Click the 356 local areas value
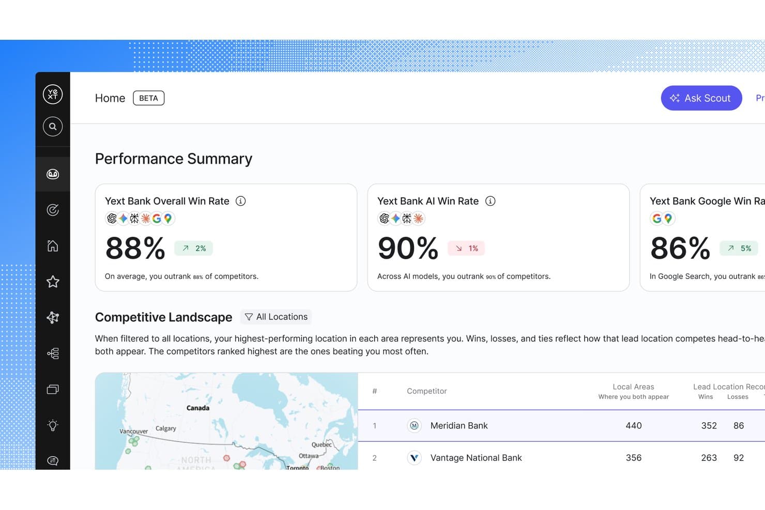The image size is (765, 510). pyautogui.click(x=634, y=458)
